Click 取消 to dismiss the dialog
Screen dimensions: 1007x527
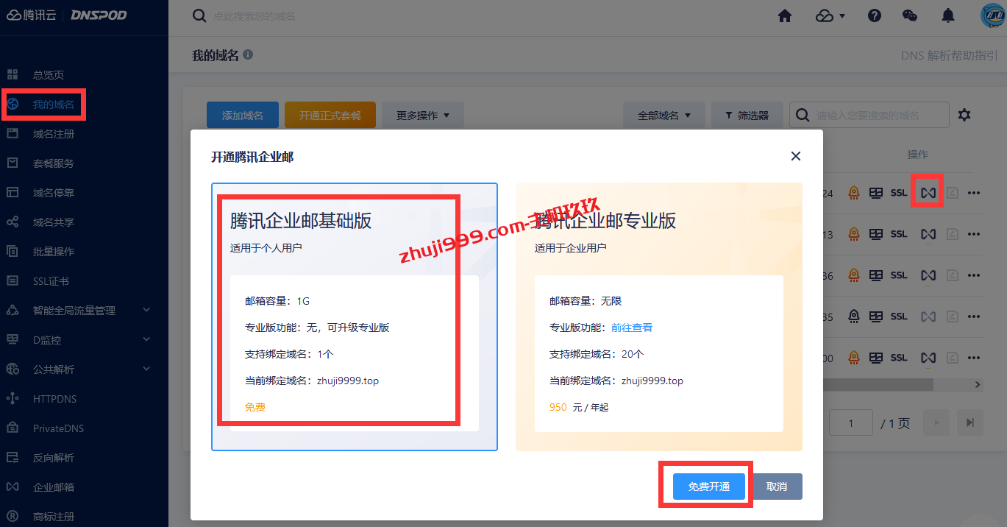point(777,487)
